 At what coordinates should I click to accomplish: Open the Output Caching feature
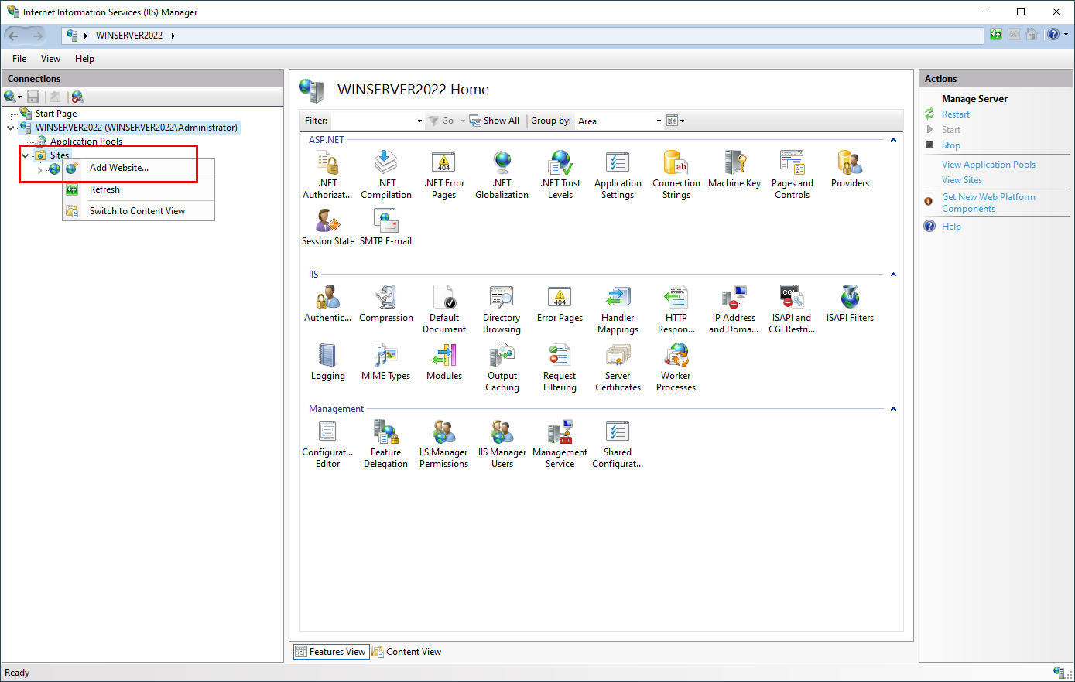[x=502, y=367]
